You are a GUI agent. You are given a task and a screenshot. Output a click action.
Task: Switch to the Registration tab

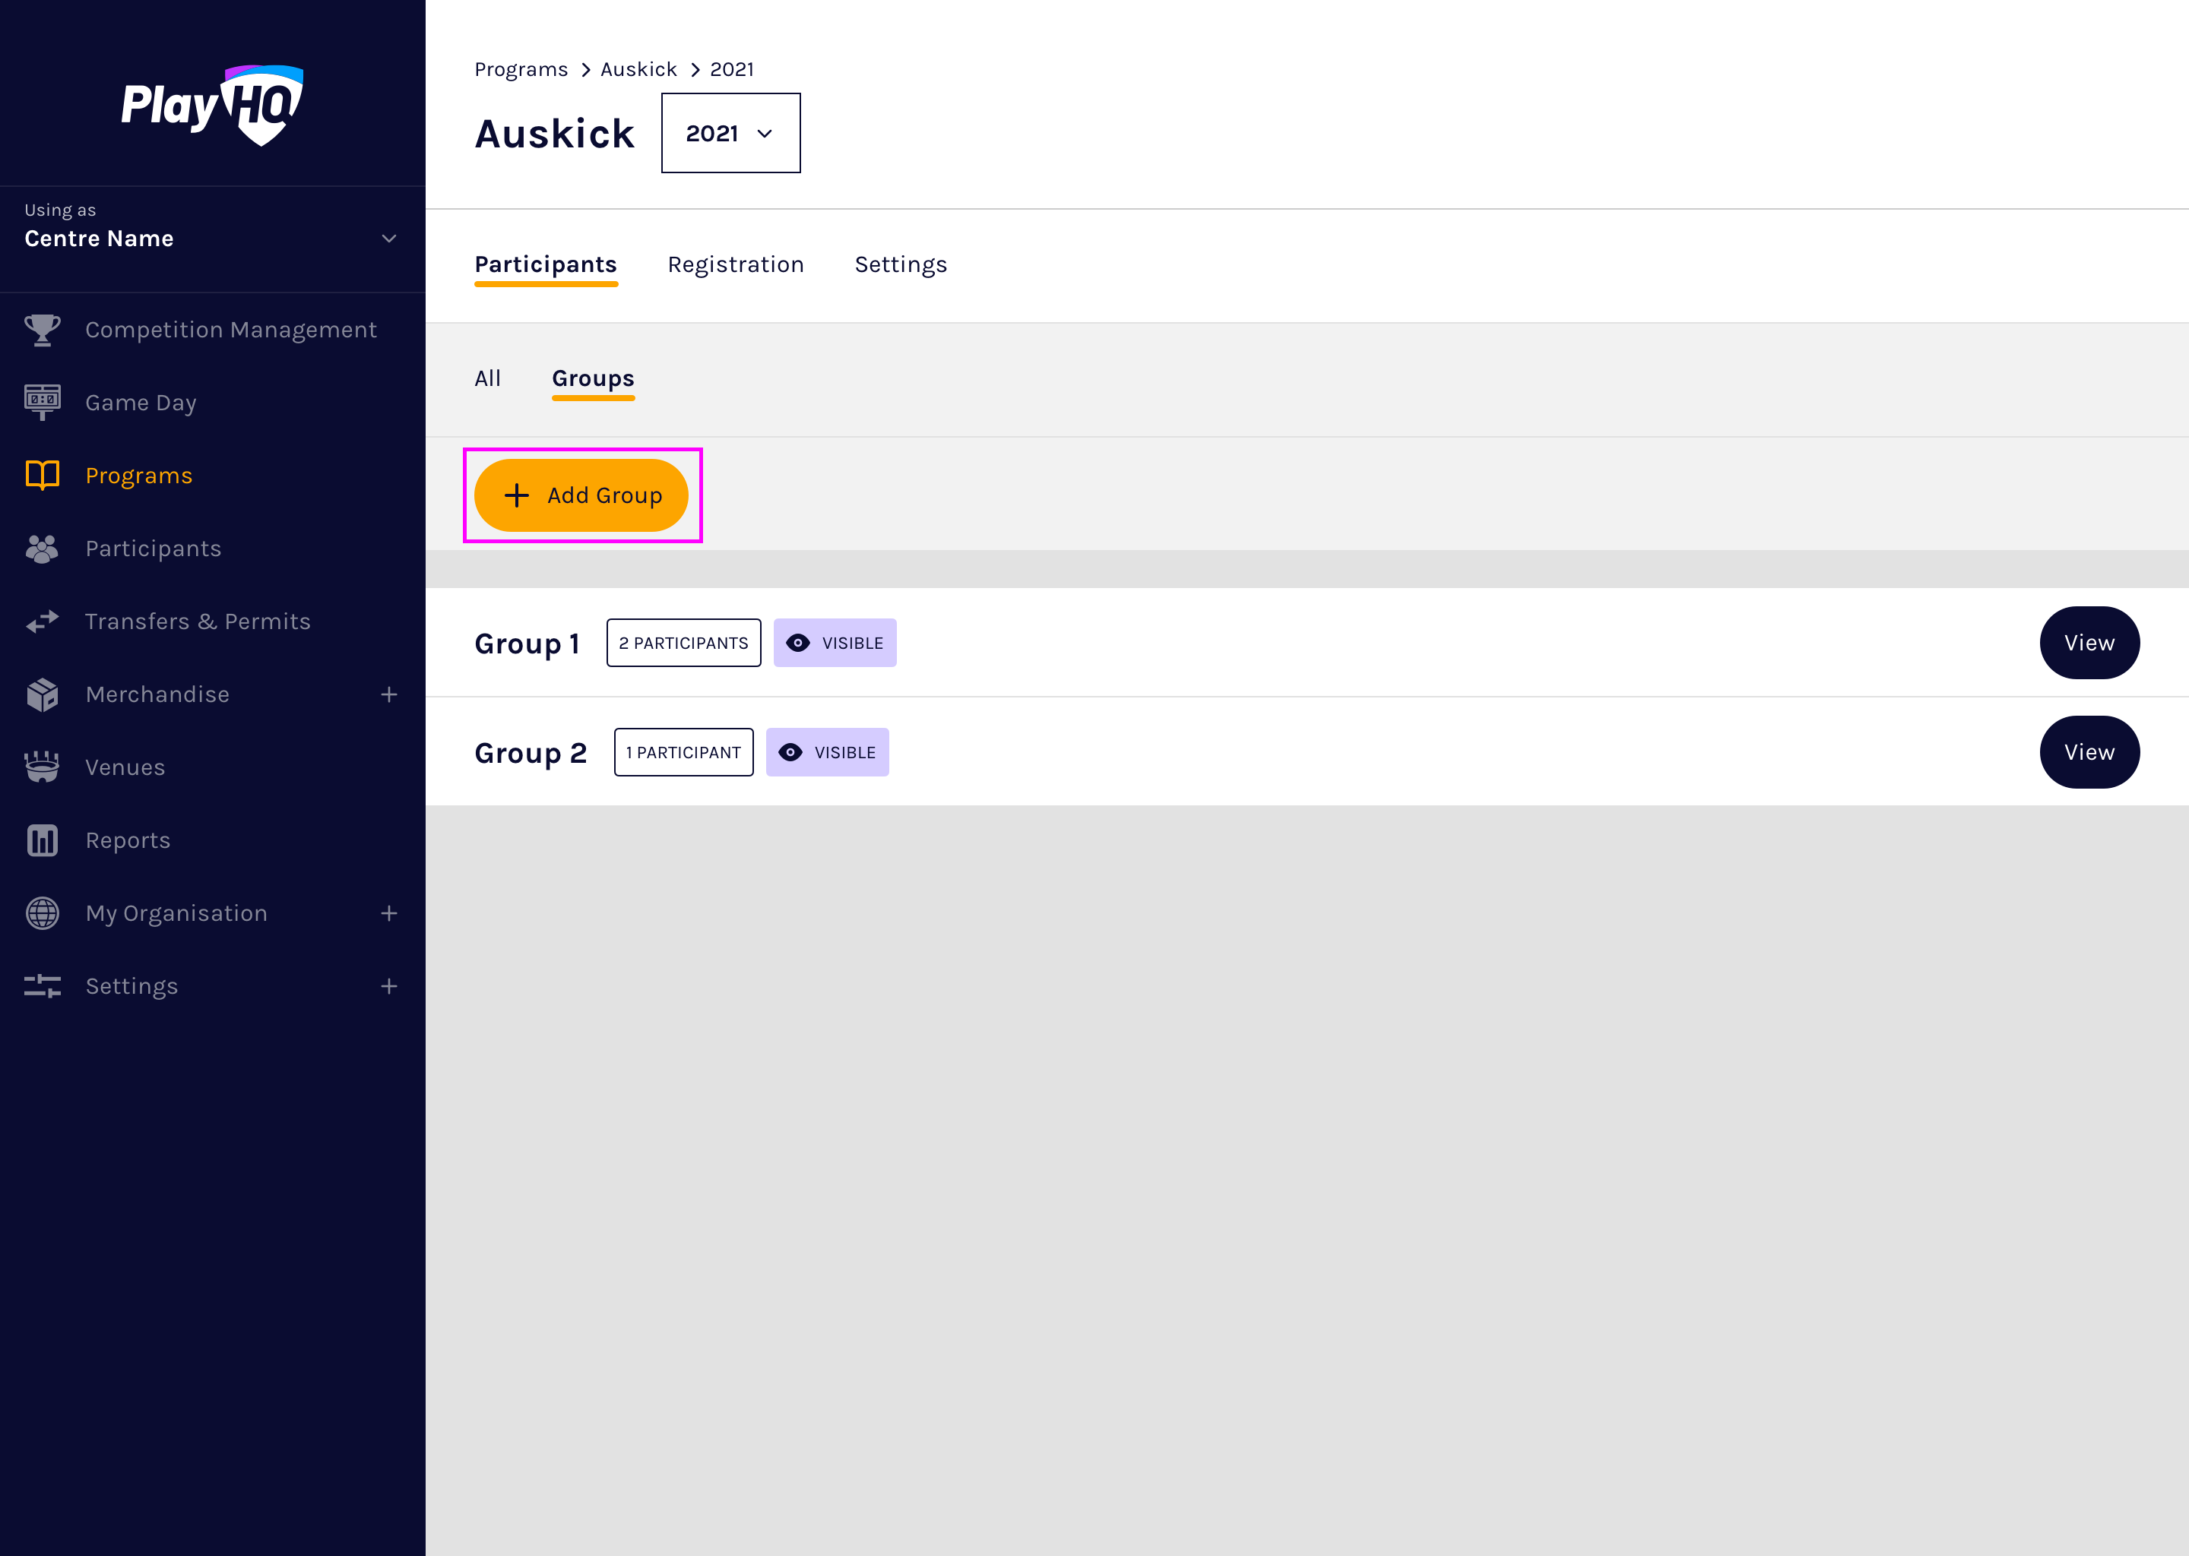pos(735,264)
